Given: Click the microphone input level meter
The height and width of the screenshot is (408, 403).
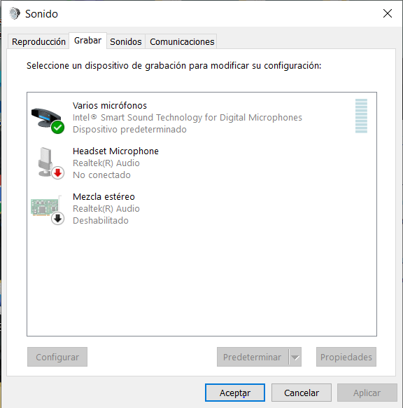Looking at the screenshot, I should point(361,116).
